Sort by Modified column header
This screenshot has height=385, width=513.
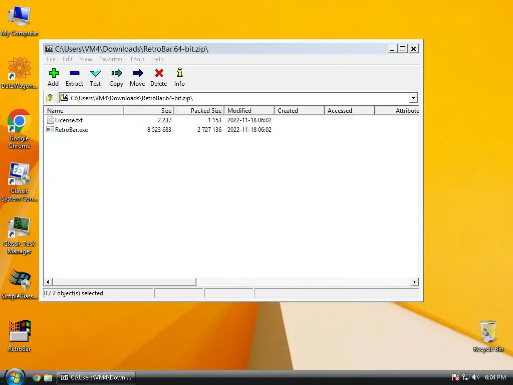pos(249,110)
